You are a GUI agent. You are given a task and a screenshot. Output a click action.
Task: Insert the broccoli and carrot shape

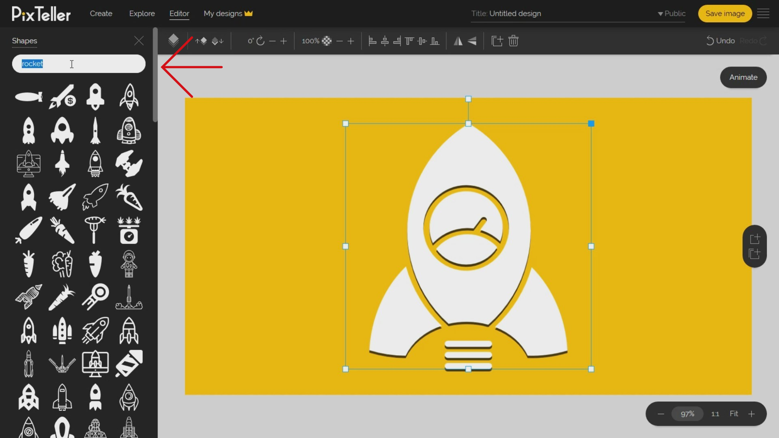point(62,264)
